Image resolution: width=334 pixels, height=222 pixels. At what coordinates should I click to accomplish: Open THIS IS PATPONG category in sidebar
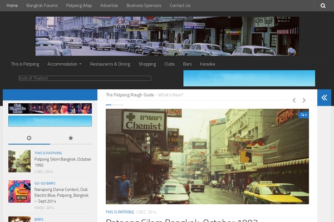(48, 153)
